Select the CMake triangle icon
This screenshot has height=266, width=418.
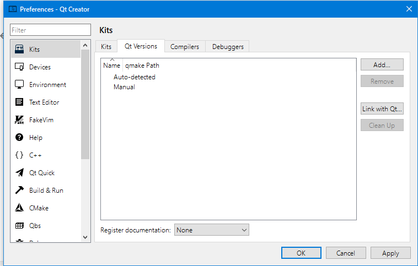tap(19, 208)
